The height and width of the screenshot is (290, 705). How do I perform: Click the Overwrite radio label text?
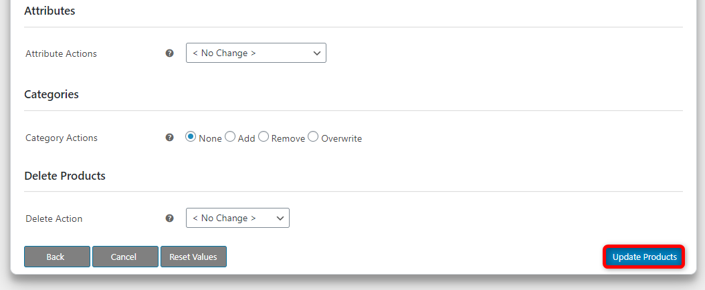pos(341,139)
